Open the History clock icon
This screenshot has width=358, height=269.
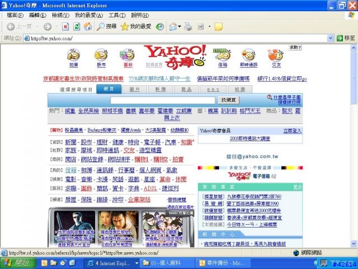click(160, 27)
